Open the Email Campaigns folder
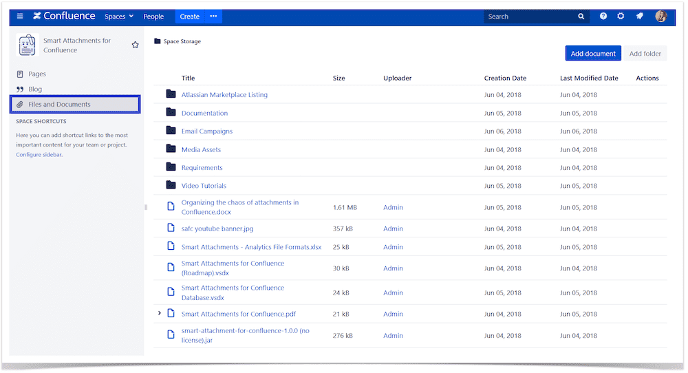The height and width of the screenshot is (373, 688). [x=206, y=131]
